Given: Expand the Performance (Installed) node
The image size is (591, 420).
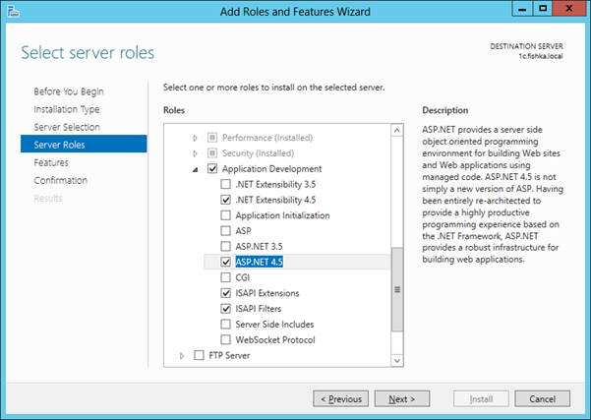Looking at the screenshot, I should 195,138.
